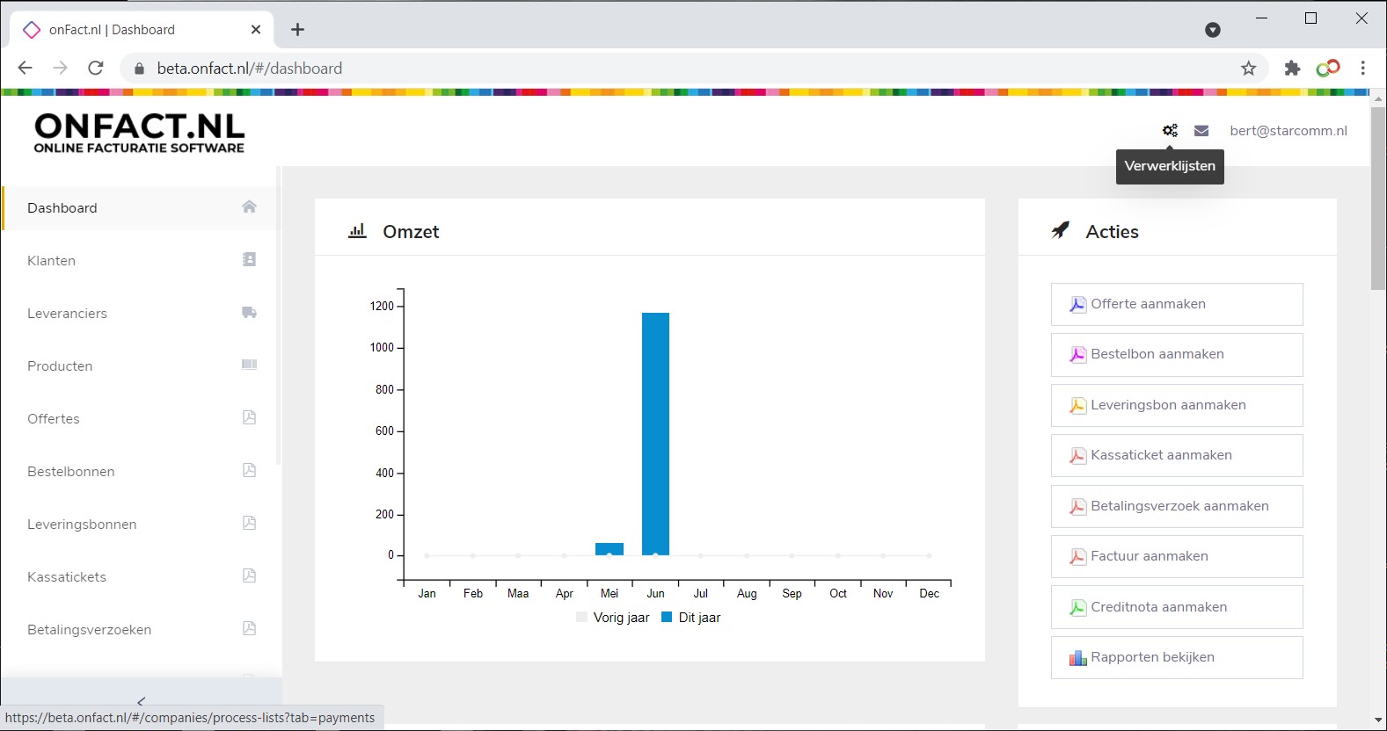
Task: Open Bestelbonnen in the sidebar
Action: point(71,472)
